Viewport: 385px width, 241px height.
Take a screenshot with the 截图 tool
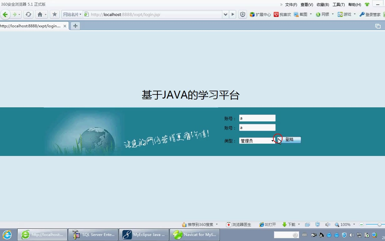pos(301,14)
